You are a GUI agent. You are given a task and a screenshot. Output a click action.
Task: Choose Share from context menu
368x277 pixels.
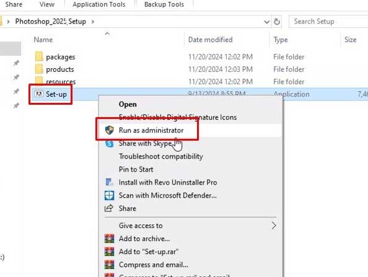pos(128,208)
